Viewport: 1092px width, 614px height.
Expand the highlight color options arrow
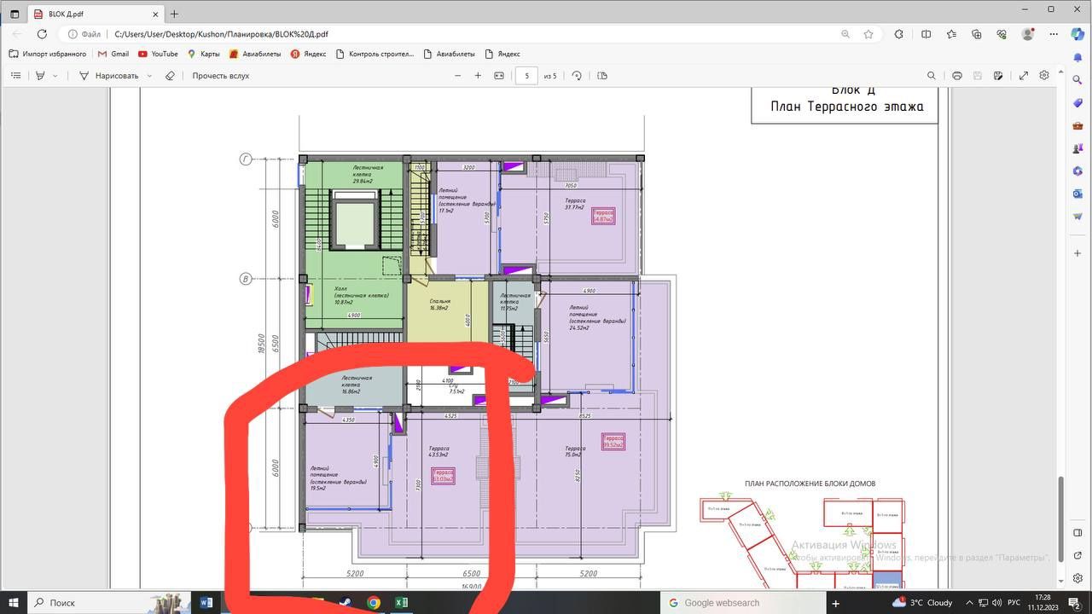tap(55, 76)
